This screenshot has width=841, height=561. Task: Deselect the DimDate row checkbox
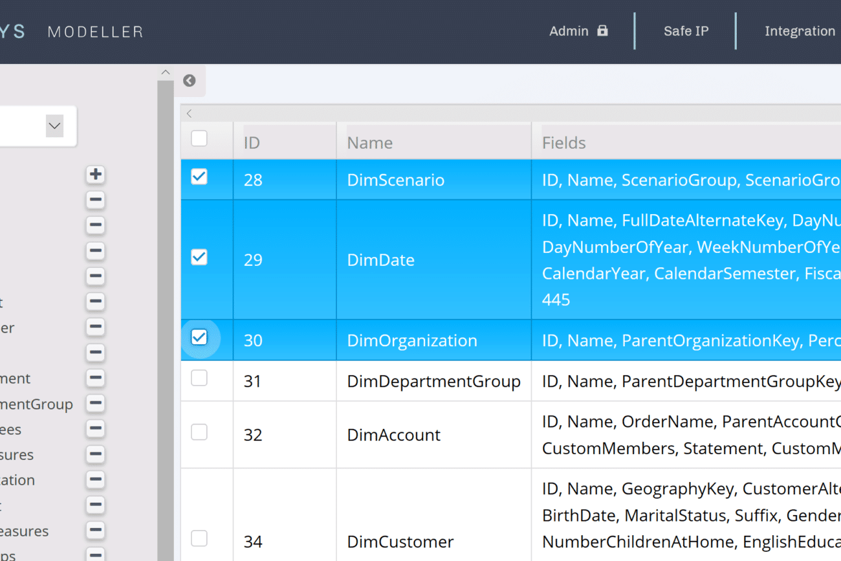(199, 258)
